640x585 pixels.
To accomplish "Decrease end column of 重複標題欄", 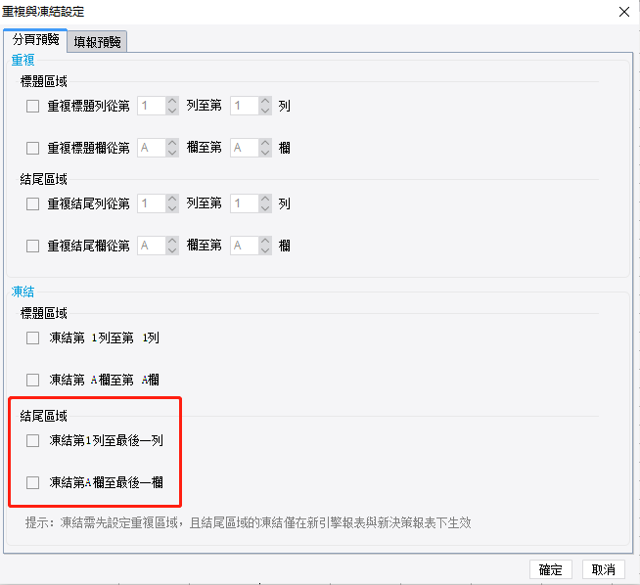I will [x=265, y=153].
